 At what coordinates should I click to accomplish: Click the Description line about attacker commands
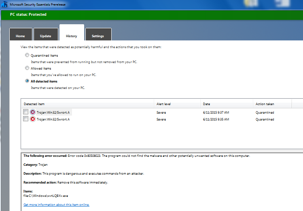click(84, 173)
